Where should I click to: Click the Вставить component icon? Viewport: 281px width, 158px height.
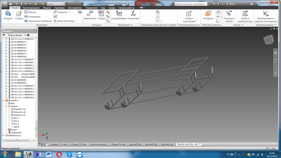click(x=8, y=14)
